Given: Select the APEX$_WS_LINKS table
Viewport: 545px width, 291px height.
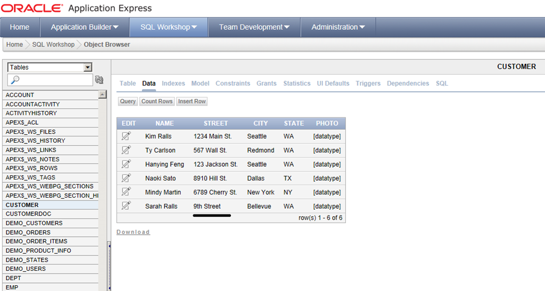Looking at the screenshot, I should [51, 150].
